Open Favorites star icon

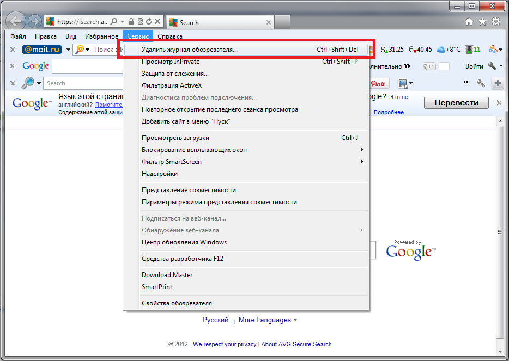coord(482,22)
